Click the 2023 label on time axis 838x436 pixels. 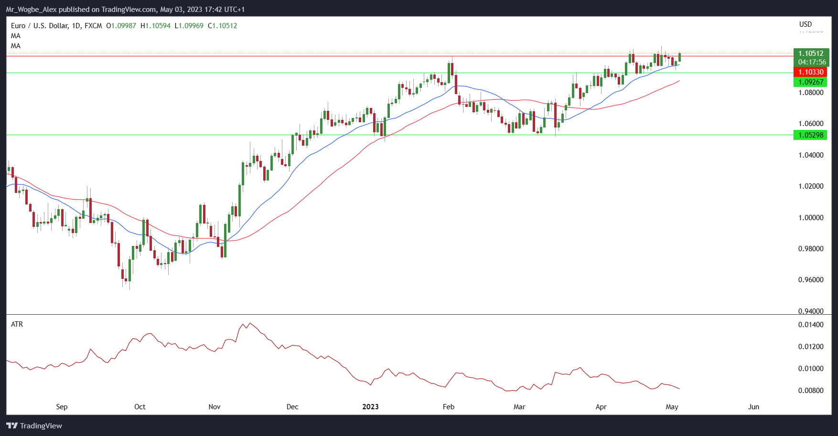click(x=370, y=407)
